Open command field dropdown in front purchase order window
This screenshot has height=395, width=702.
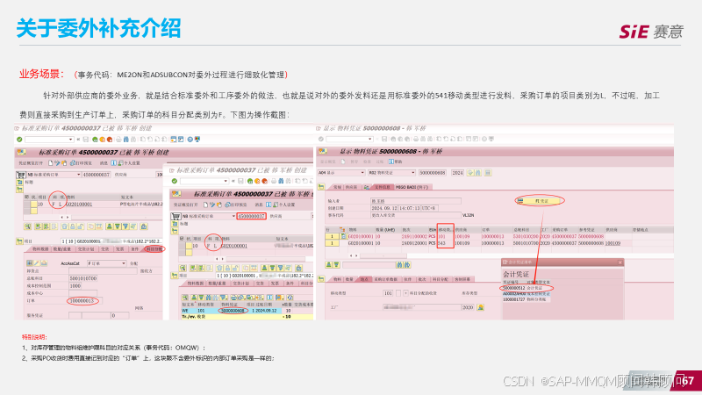[x=226, y=182]
